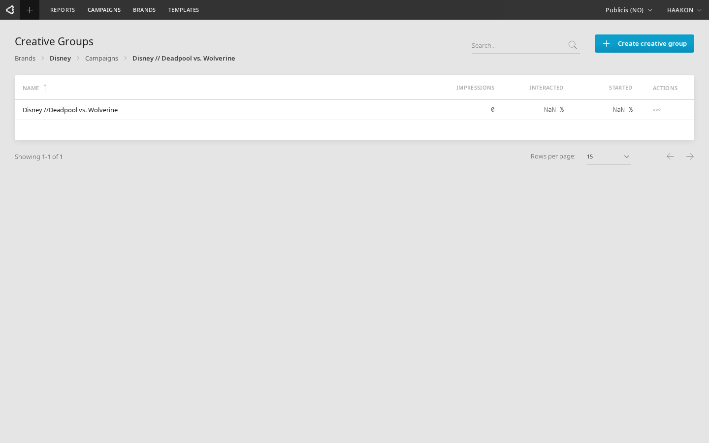This screenshot has width=709, height=443.
Task: Open the Publicis (NO) account dropdown
Action: click(629, 10)
